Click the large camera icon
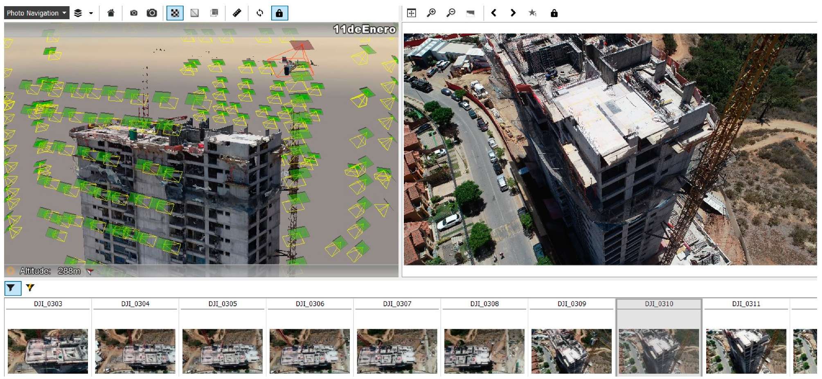822x379 pixels. (x=152, y=13)
